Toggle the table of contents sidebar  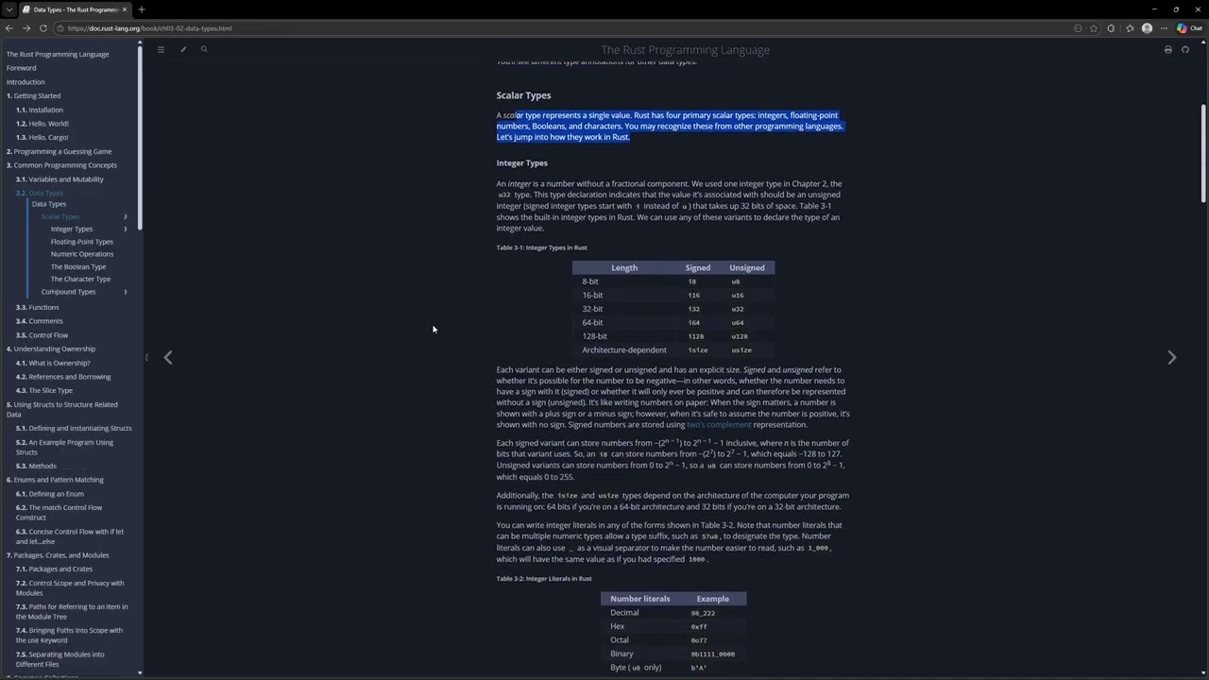161,49
